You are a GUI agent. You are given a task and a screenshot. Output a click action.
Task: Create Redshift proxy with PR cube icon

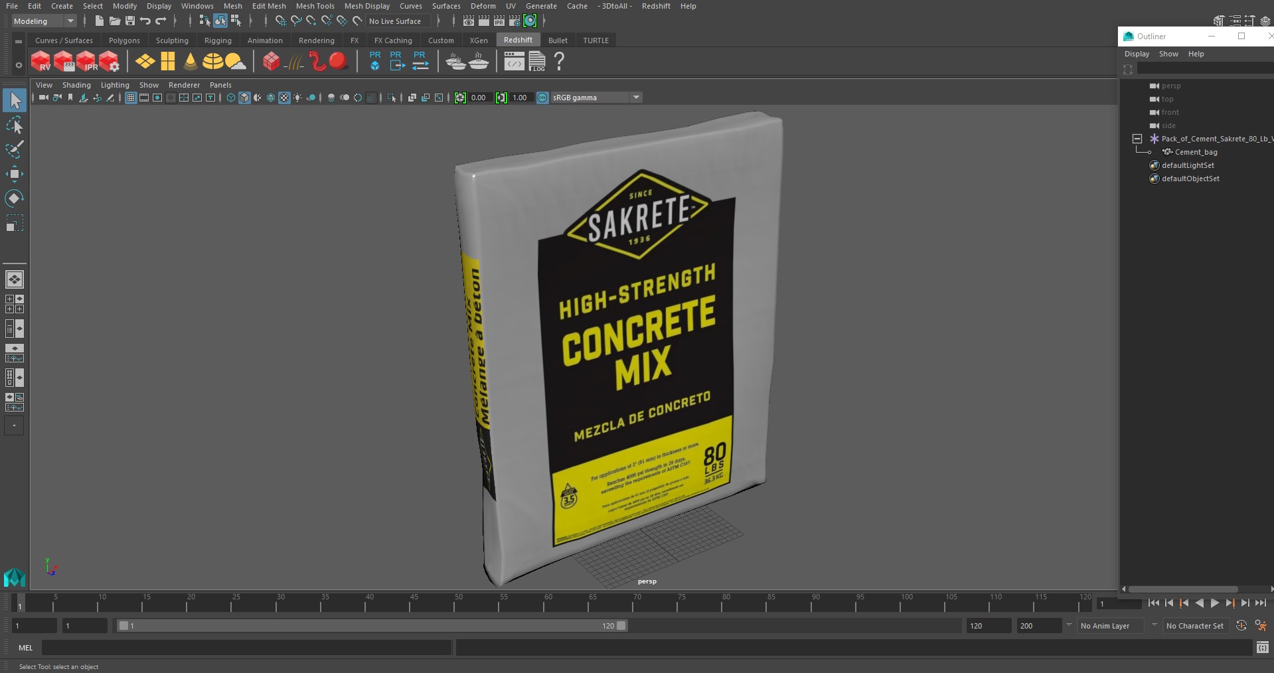(x=375, y=61)
